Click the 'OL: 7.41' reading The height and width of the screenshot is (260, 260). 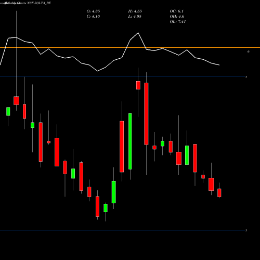tap(178, 22)
